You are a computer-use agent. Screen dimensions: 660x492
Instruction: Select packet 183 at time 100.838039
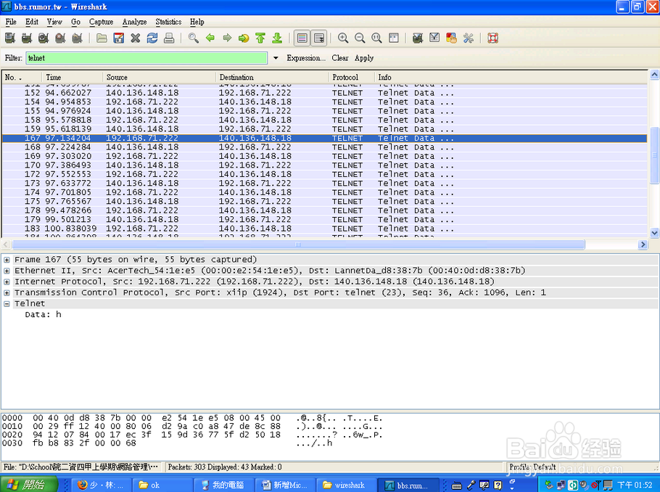pos(324,229)
